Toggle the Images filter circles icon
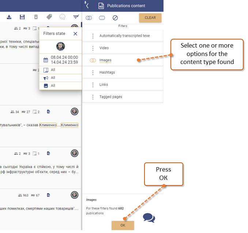Image resolution: width=248 pixels, height=233 pixels. point(93,60)
